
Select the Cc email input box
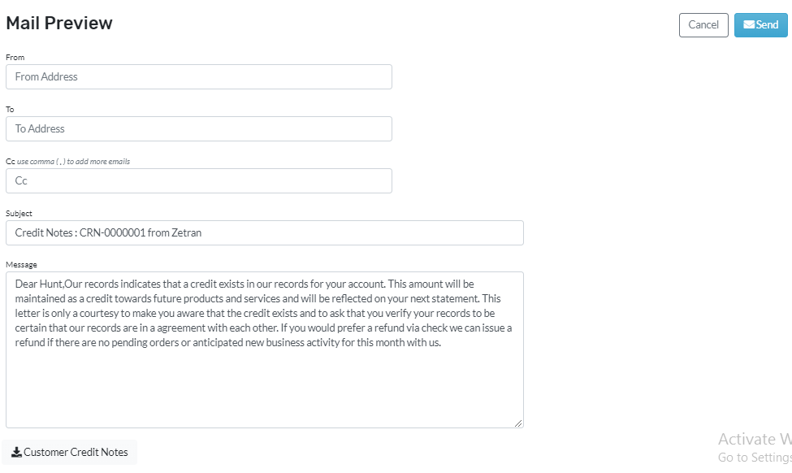199,181
